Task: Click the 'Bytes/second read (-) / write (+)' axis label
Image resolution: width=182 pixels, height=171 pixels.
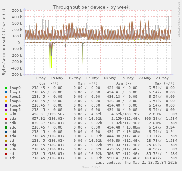Action: [x=4, y=42]
